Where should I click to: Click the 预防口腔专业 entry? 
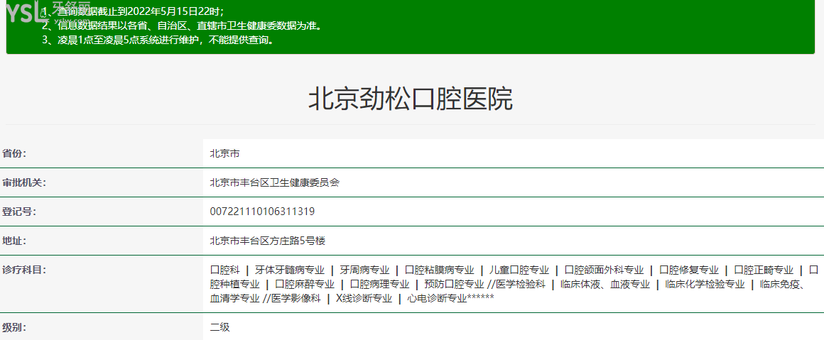pyautogui.click(x=454, y=285)
